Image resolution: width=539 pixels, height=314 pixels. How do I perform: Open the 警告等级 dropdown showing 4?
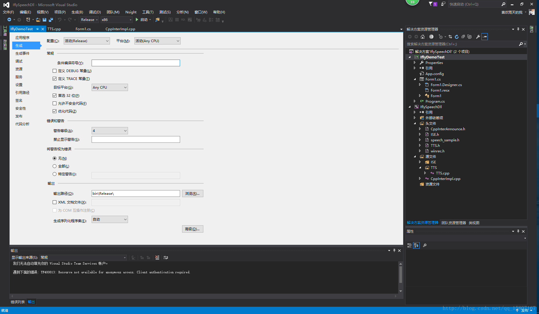pos(110,131)
